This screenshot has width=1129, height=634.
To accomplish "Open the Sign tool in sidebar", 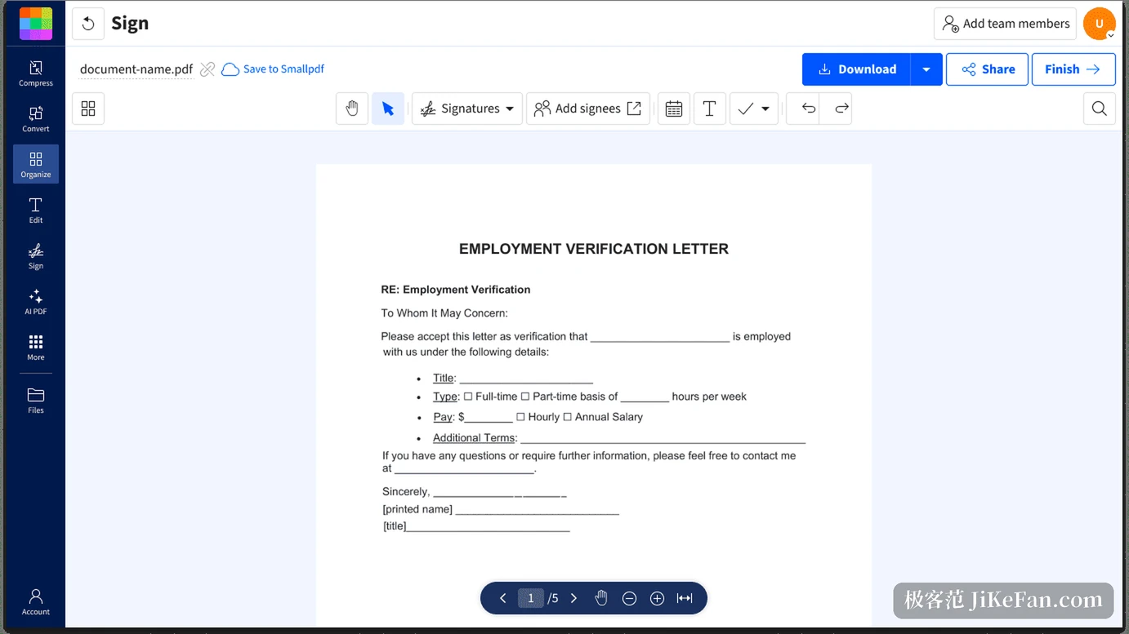I will pos(36,256).
